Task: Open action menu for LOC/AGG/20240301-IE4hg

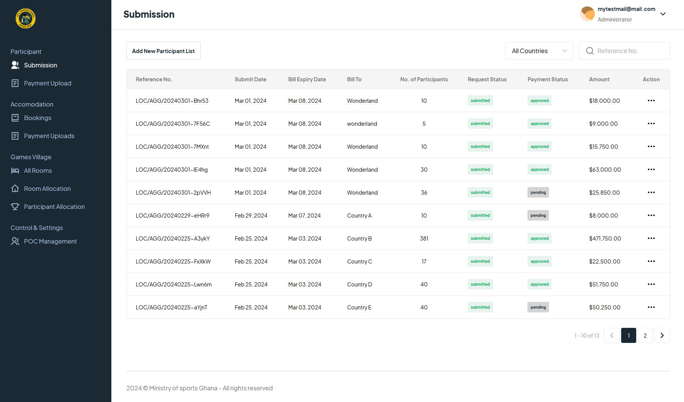Action: tap(651, 169)
